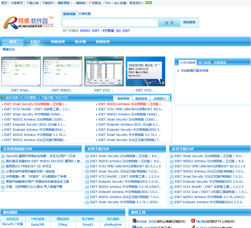Image resolution: width=251 pixels, height=228 pixels.
Task: Click 文章首页 in top links
Action: click(17, 3)
